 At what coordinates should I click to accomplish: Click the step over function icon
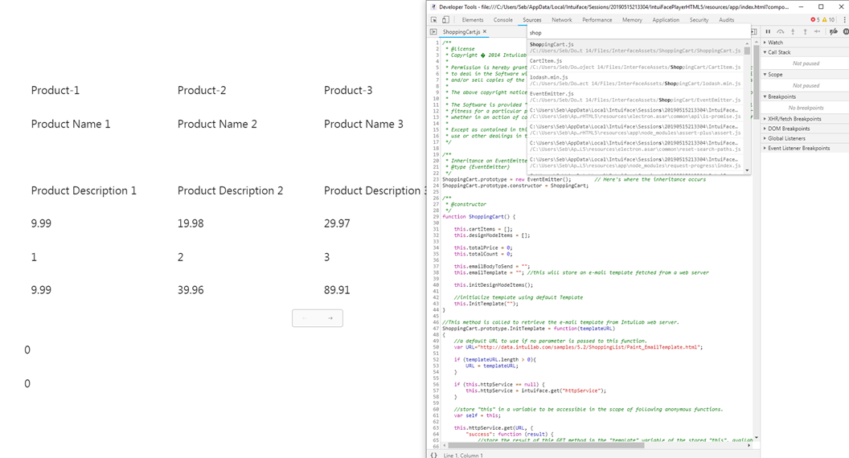(781, 31)
